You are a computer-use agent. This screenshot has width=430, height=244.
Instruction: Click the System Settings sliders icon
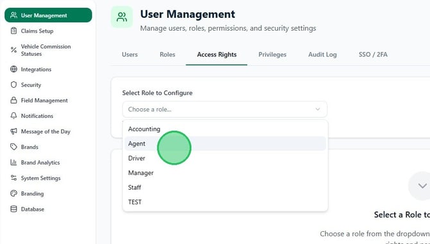13,178
